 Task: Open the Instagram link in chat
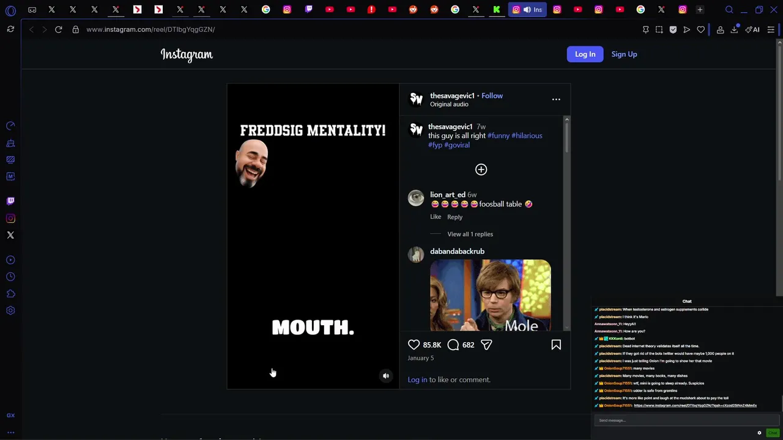click(x=695, y=405)
